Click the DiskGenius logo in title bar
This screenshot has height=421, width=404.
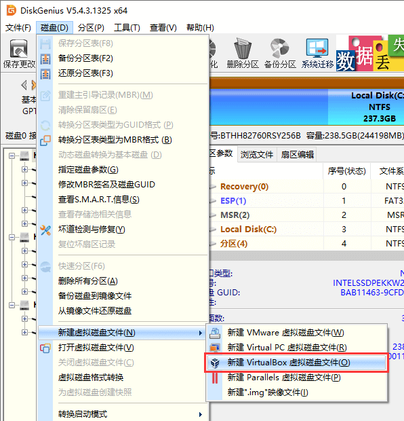(x=12, y=10)
